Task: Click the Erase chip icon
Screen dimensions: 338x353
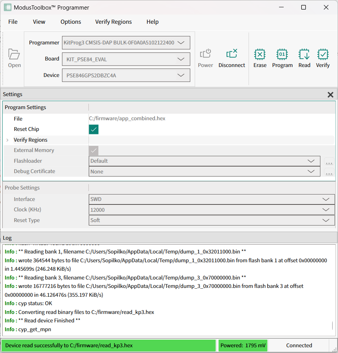Action: click(x=260, y=55)
